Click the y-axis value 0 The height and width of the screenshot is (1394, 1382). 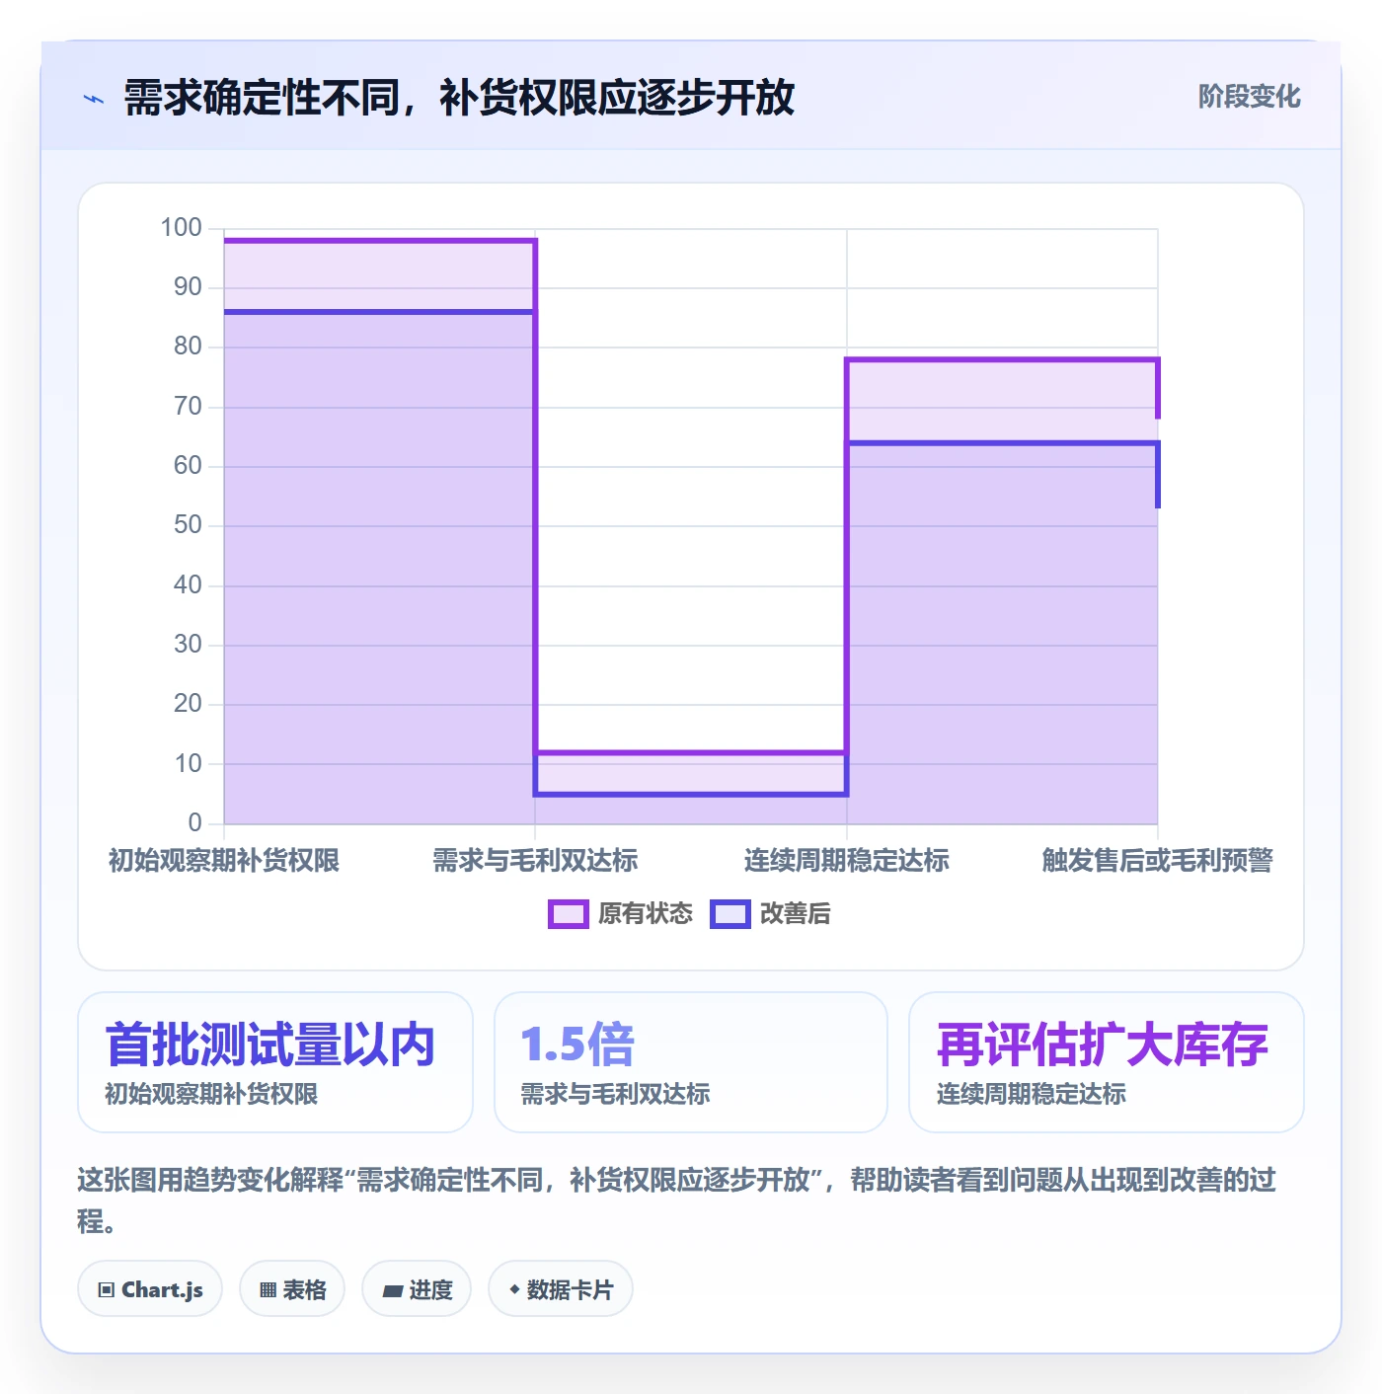point(194,822)
